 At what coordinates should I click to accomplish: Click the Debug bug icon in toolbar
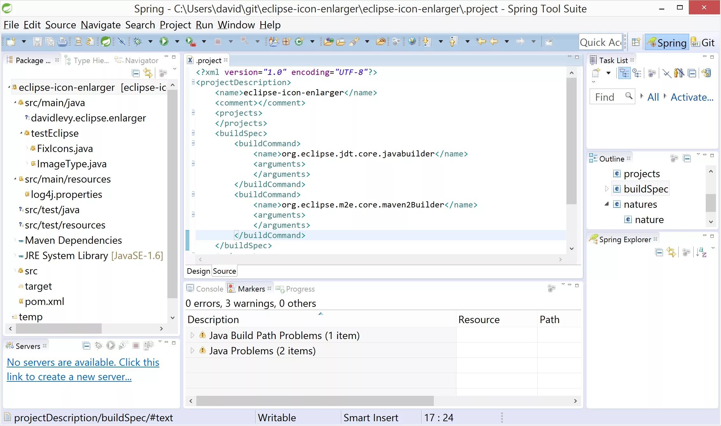point(138,41)
